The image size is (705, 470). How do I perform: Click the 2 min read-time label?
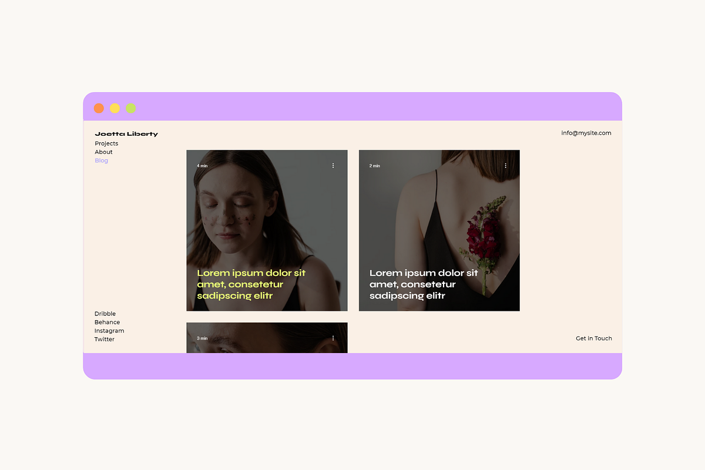coord(374,166)
